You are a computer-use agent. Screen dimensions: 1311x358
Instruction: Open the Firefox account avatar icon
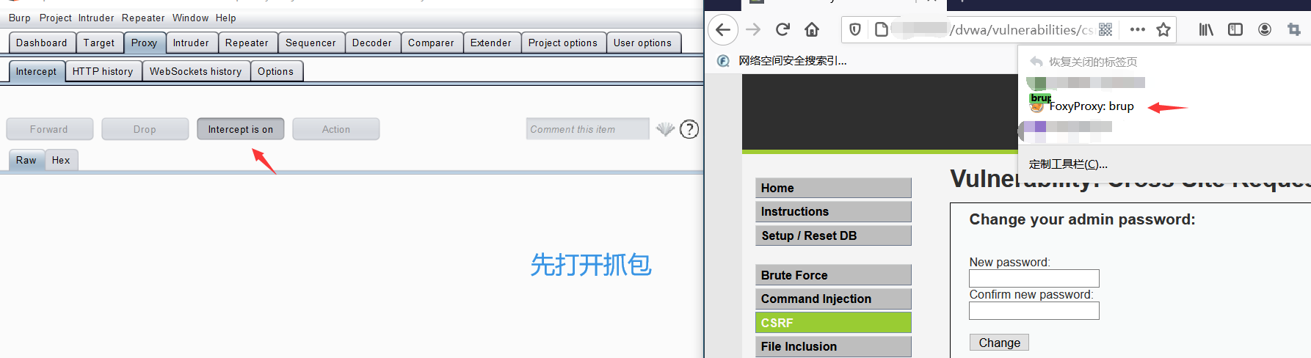1265,29
